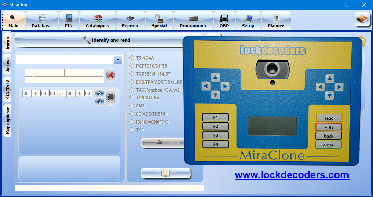This screenshot has height=197, width=373.
Task: Click the upper-left empty text field
Action: [44, 72]
